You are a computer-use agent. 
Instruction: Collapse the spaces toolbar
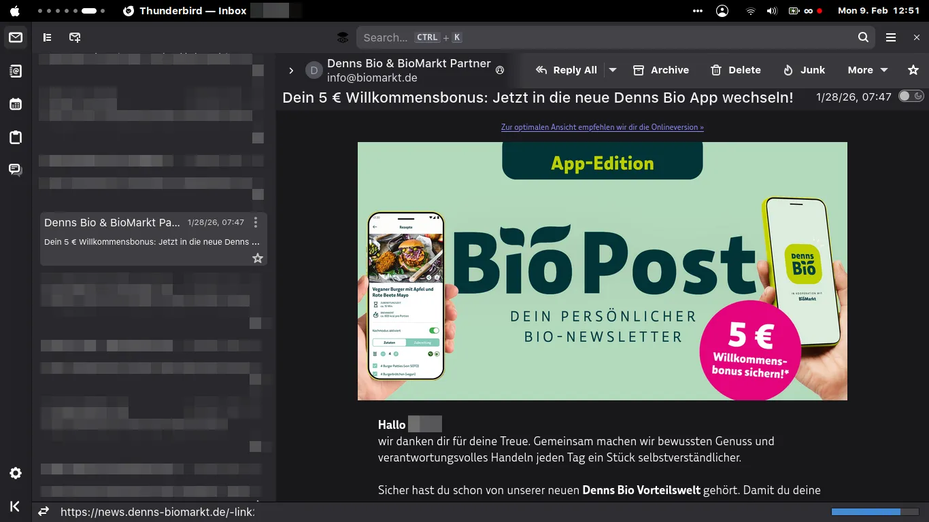click(16, 506)
